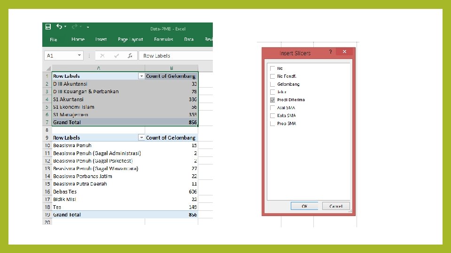Viewport: 451px width, 253px height.
Task: Check the Asal SMA checkbox
Action: 272,108
